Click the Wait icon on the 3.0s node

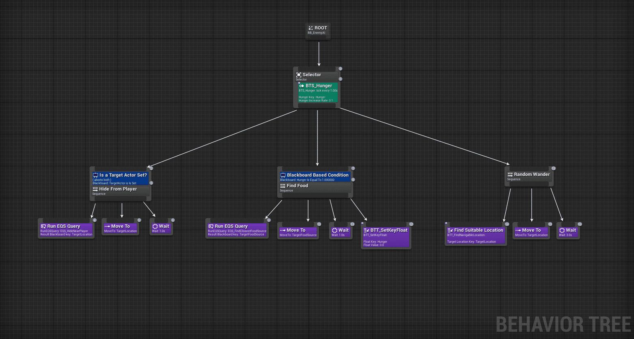pos(562,230)
